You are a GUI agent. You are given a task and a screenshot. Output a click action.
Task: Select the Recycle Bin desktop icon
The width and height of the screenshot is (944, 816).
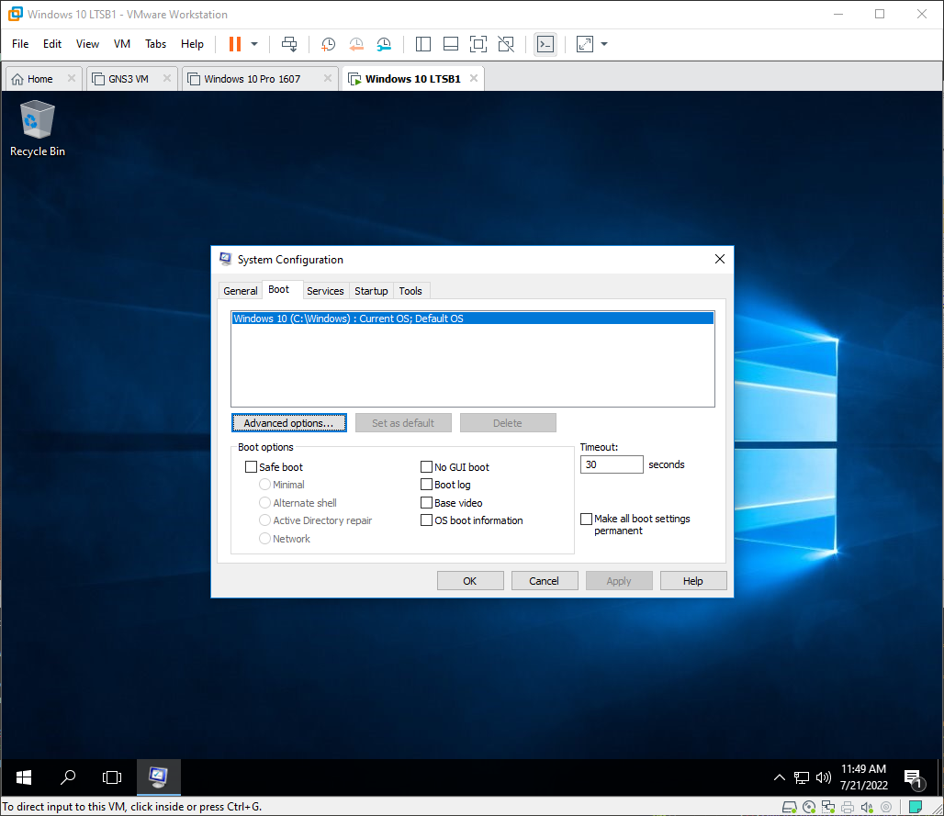tap(38, 129)
